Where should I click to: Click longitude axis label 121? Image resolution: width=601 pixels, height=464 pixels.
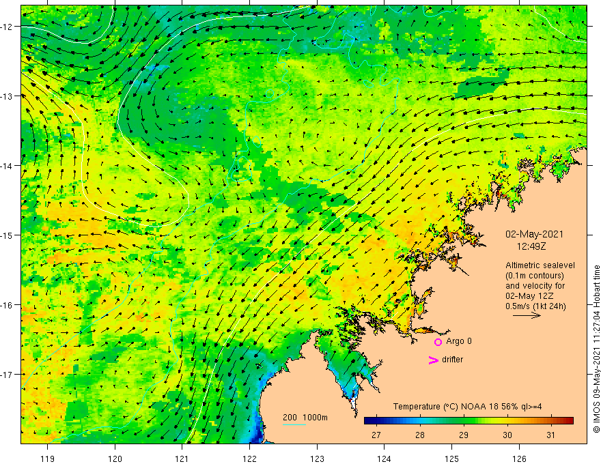tap(182, 459)
